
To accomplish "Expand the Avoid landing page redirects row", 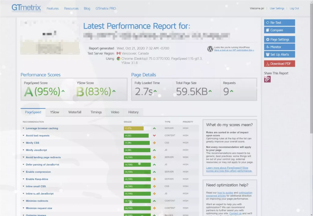I will tap(43, 158).
